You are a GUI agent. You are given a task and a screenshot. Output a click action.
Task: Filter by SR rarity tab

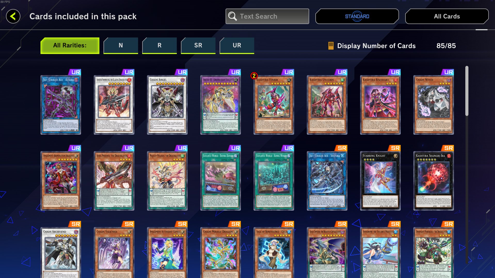pos(198,45)
